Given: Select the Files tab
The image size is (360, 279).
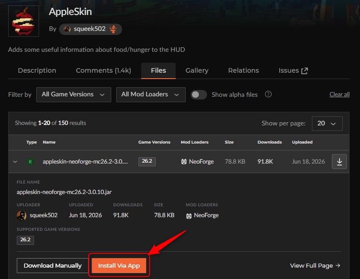Looking at the screenshot, I should click(x=158, y=70).
